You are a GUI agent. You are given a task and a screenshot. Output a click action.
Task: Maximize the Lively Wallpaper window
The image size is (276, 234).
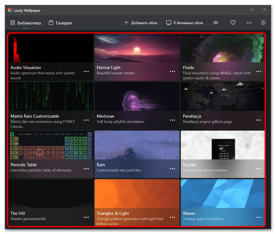tap(252, 10)
